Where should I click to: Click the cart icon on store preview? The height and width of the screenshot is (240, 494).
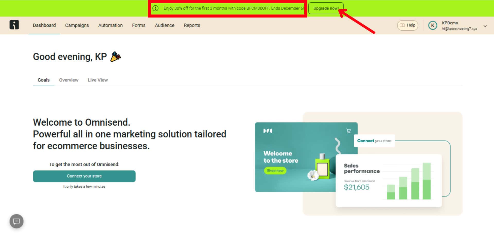pyautogui.click(x=348, y=131)
